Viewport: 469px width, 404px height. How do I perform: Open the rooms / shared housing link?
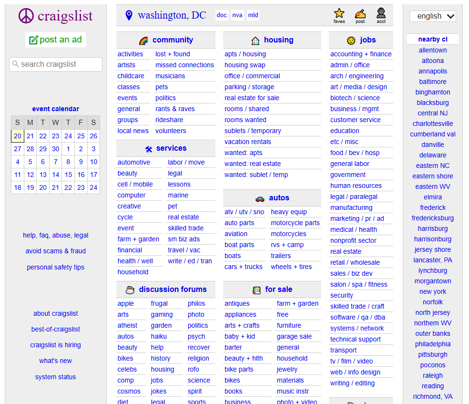pyautogui.click(x=246, y=109)
